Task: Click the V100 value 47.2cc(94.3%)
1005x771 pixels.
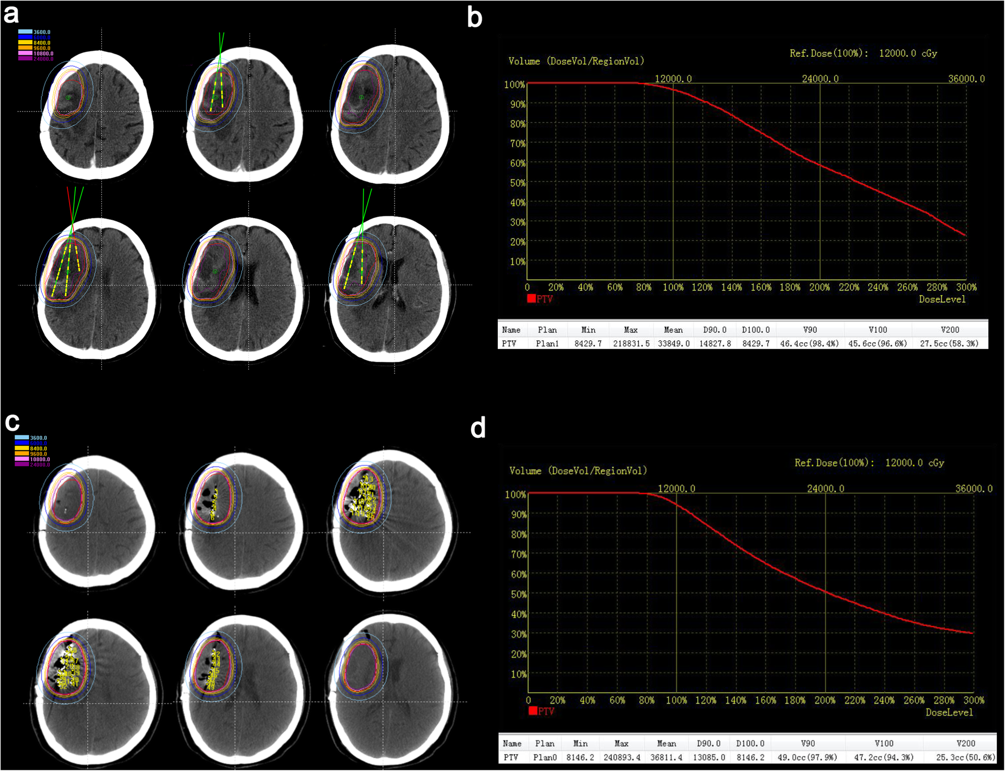Action: 884,757
